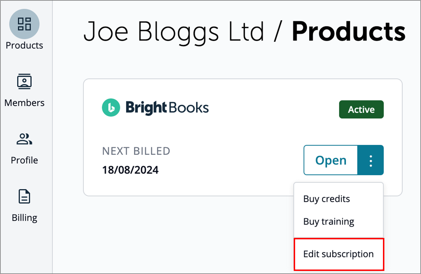The width and height of the screenshot is (421, 274).
Task: Click the bold Products page heading
Action: pos(349,32)
